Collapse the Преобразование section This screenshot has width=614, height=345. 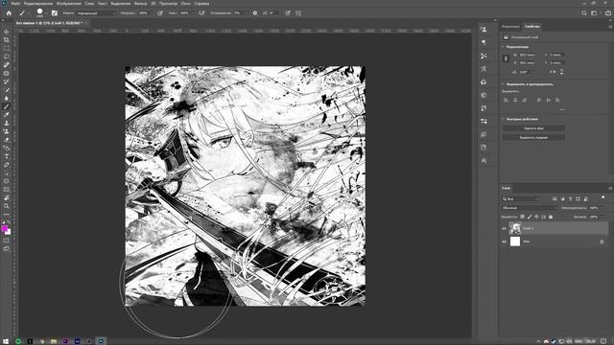503,47
